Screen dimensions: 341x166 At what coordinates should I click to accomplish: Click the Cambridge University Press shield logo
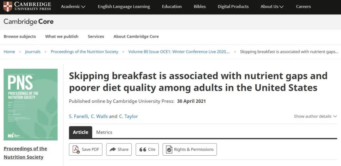8,6
